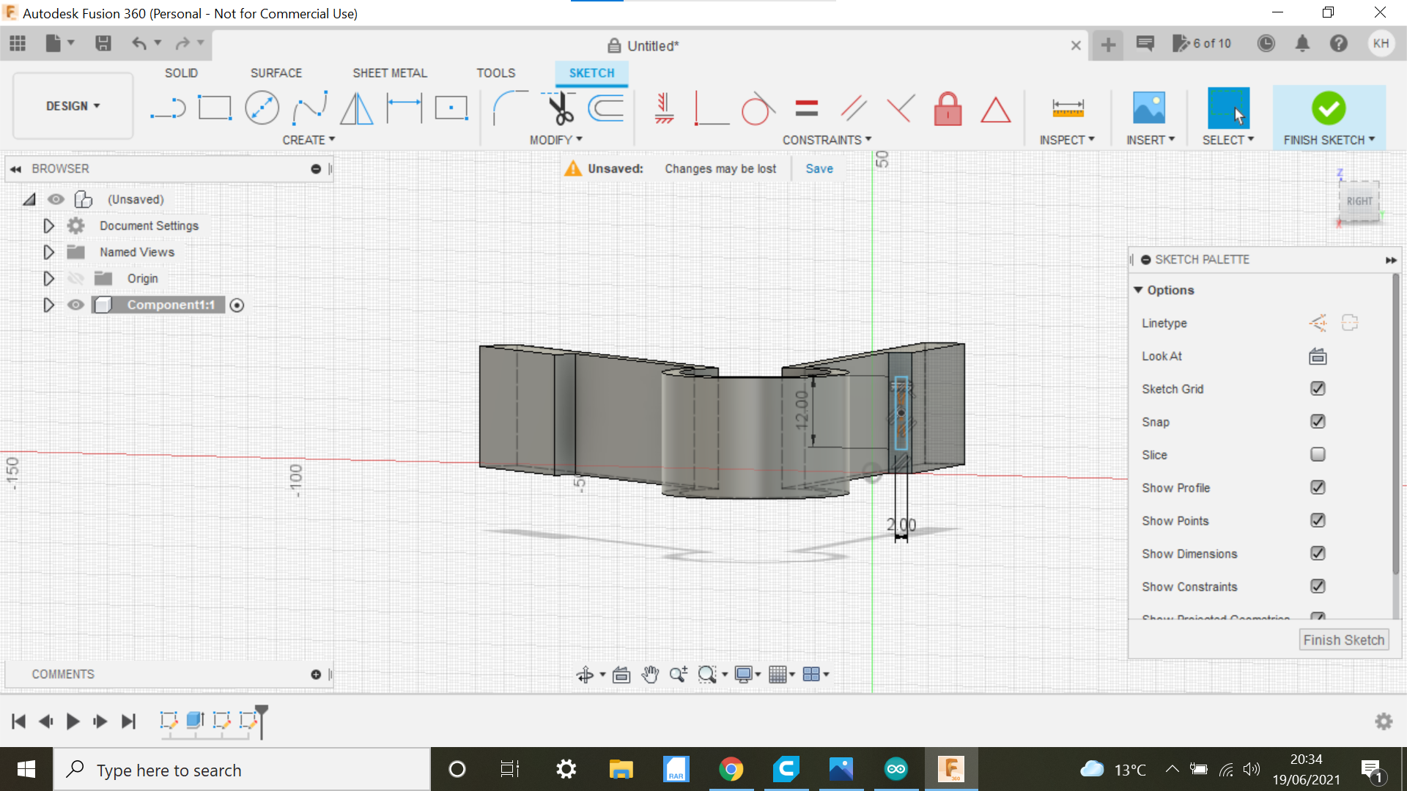Open the TOOLS ribbon tab
Image resolution: width=1407 pixels, height=791 pixels.
point(496,73)
